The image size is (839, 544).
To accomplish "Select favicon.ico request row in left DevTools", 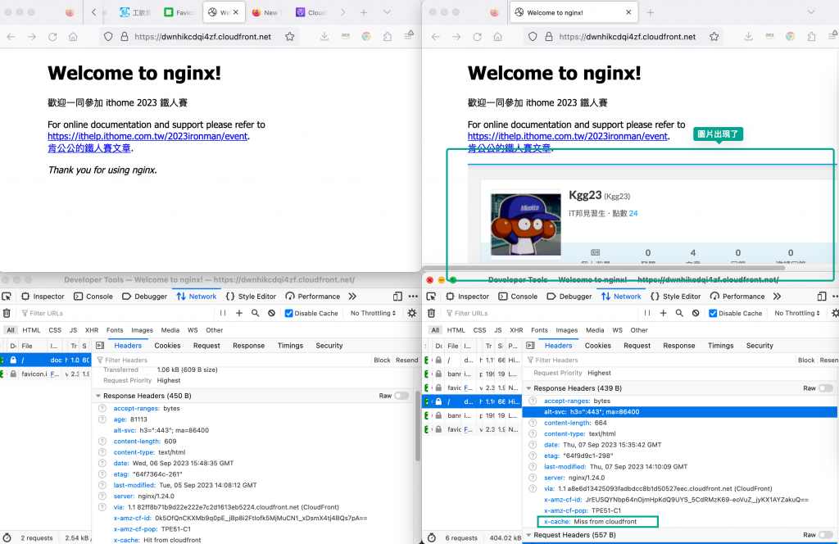I will 46,374.
